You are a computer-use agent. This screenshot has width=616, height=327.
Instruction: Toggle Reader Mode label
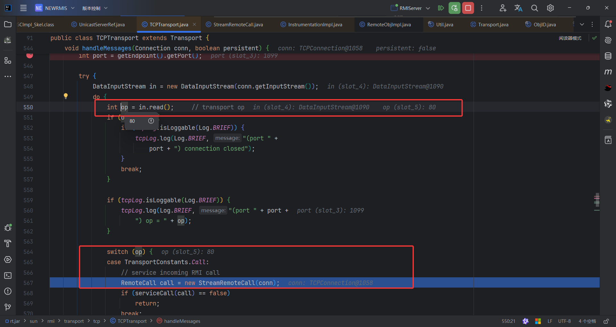point(570,38)
